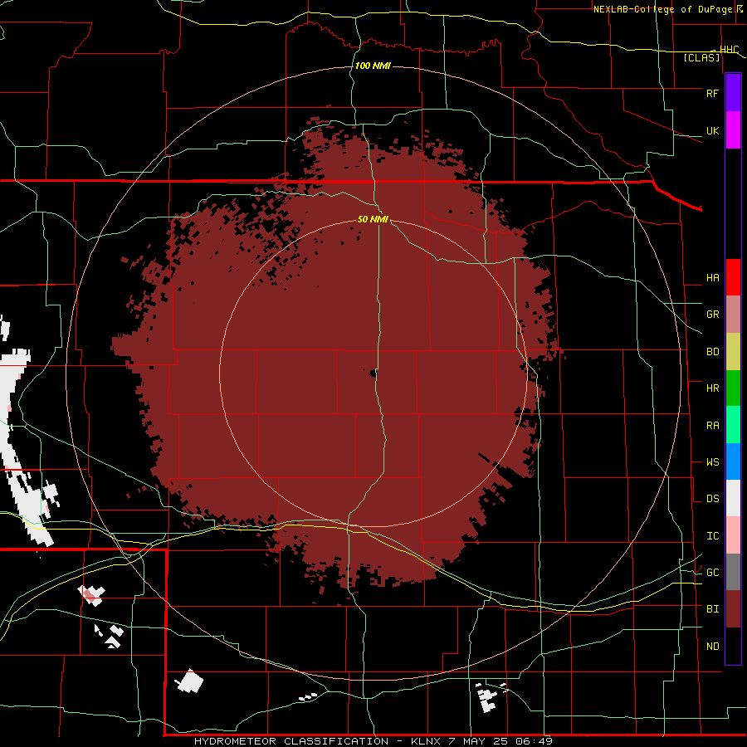
Task: Click the HA legend label
Action: [712, 278]
